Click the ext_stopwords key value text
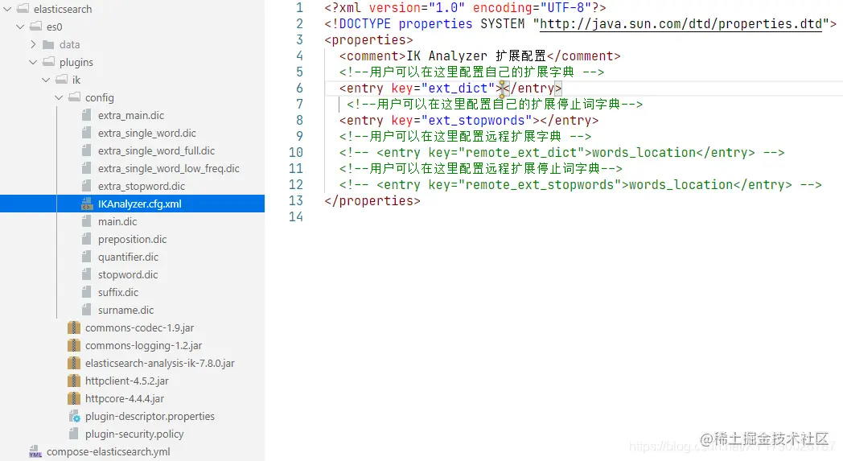This screenshot has height=461, width=843. tap(476, 121)
